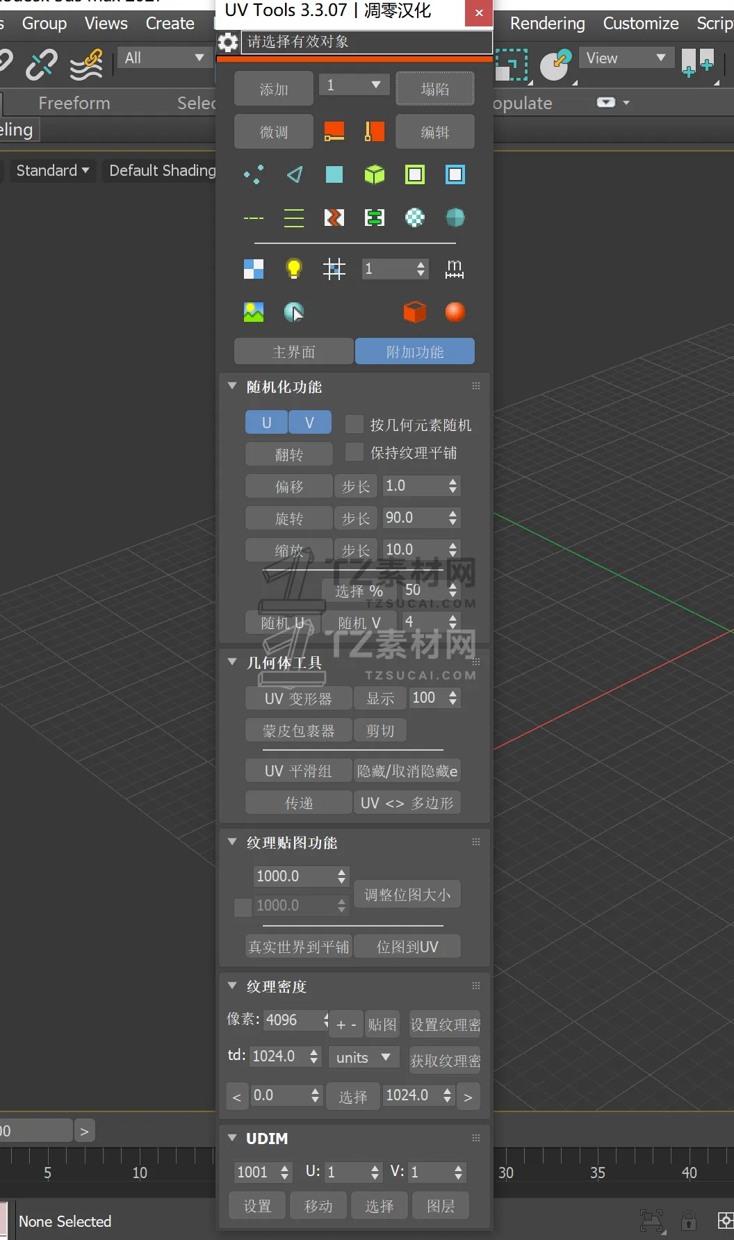734x1240 pixels.
Task: Collapse the UDIM rollout
Action: [x=233, y=1138]
